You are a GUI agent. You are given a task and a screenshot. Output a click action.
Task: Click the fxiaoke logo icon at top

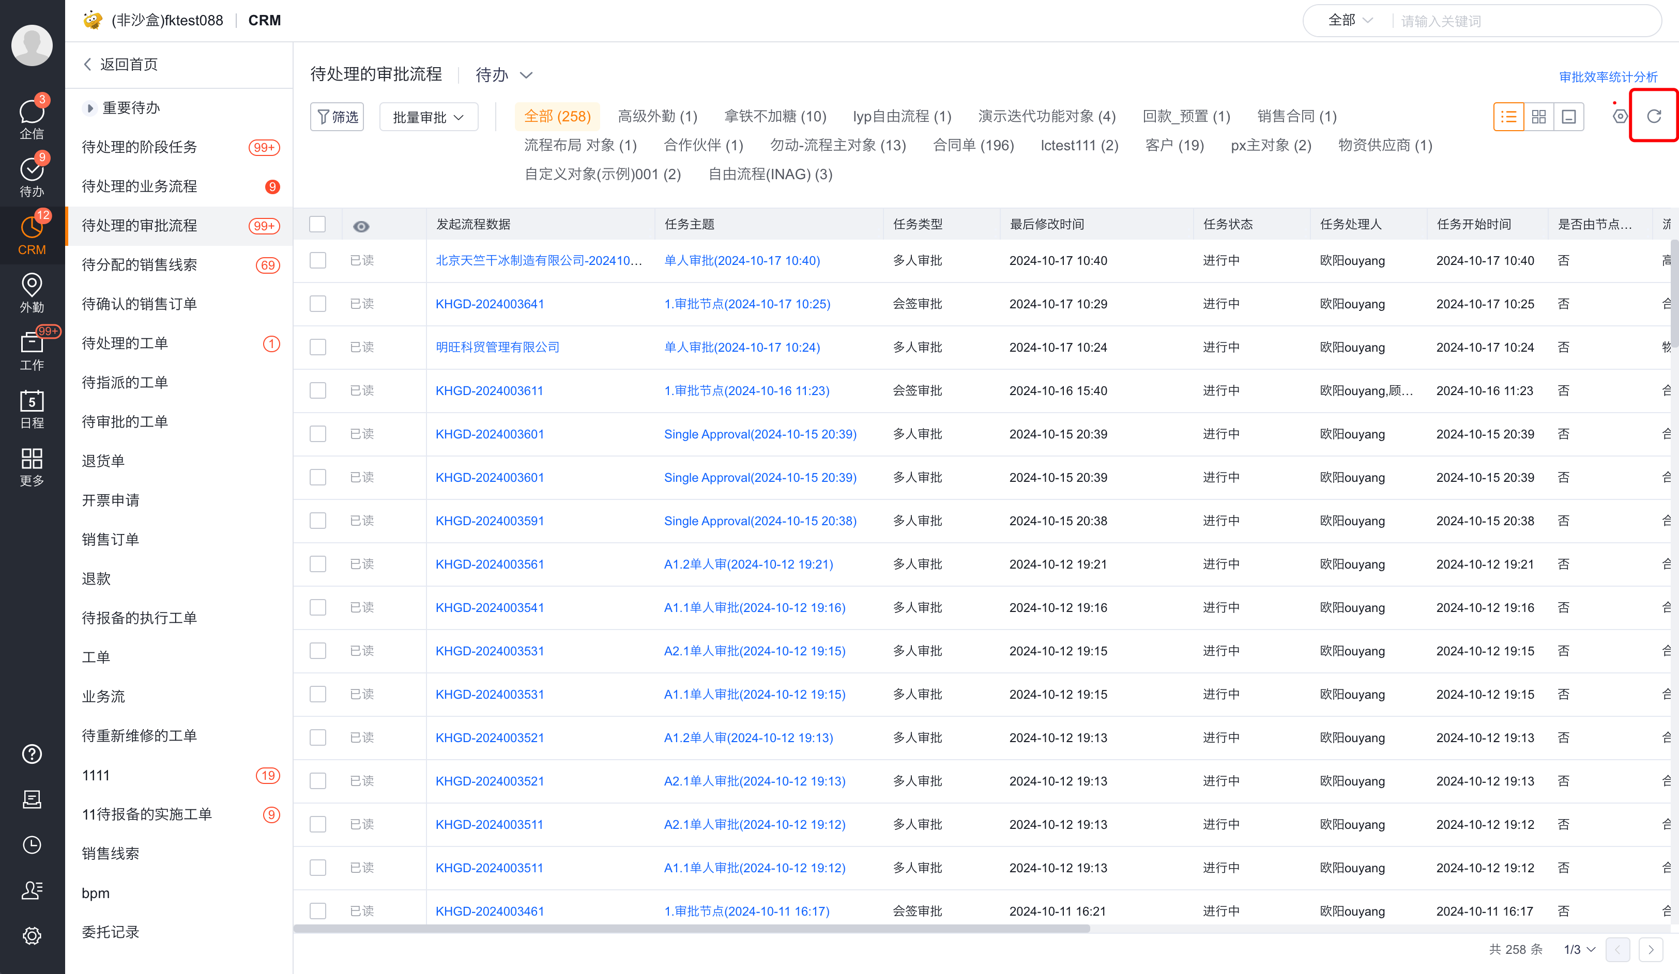[x=93, y=20]
